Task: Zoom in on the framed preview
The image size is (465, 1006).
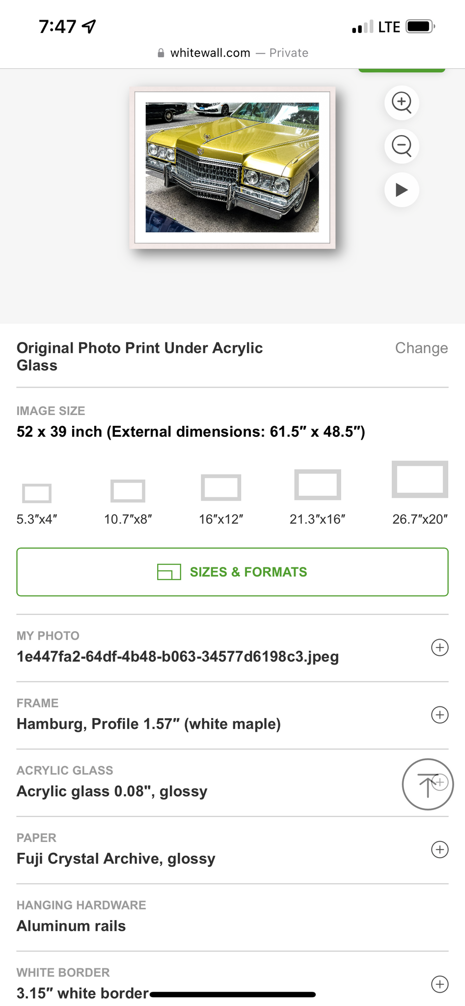Action: pyautogui.click(x=402, y=103)
